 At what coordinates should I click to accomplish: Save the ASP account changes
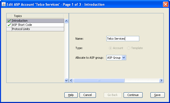tap(157, 95)
